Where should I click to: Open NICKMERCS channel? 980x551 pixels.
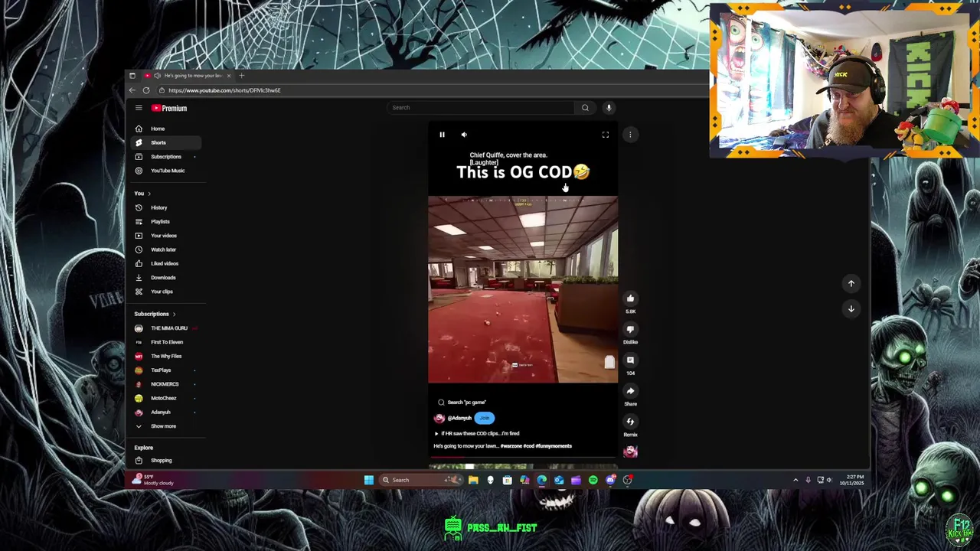(165, 384)
